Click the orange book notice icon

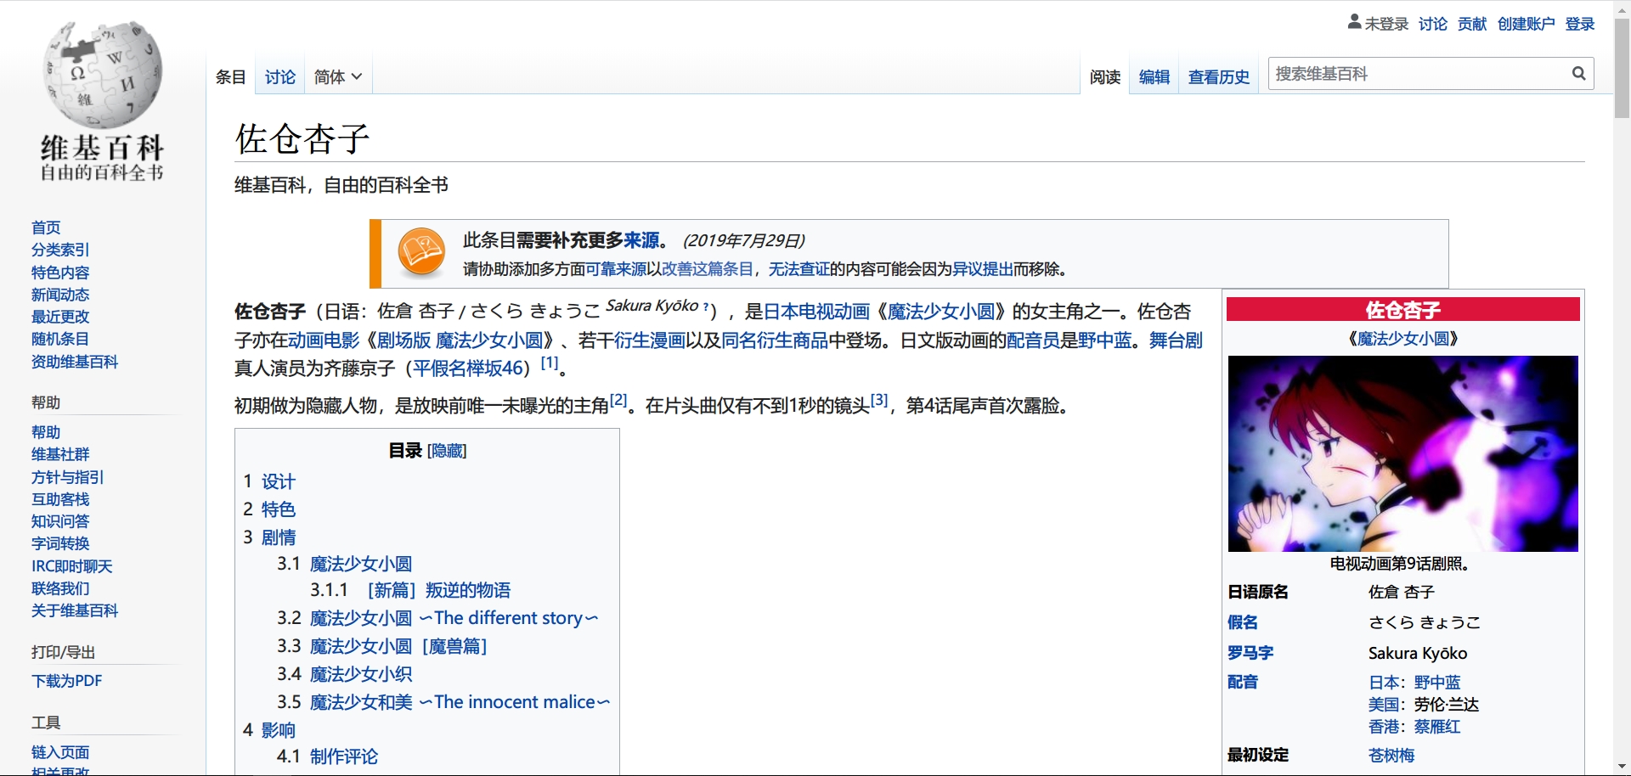pyautogui.click(x=421, y=253)
